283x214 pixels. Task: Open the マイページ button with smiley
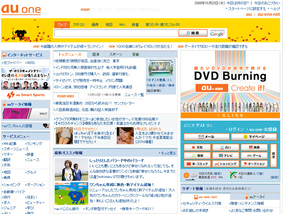pyautogui.click(x=254, y=137)
